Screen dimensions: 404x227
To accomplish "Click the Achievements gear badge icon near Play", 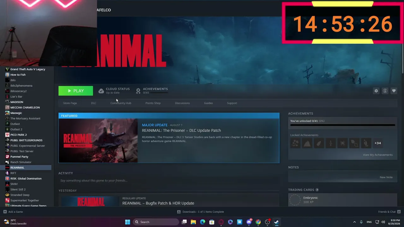I will click(x=138, y=91).
